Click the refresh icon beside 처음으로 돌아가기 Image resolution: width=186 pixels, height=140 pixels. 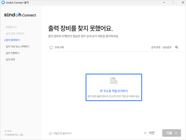point(50,134)
